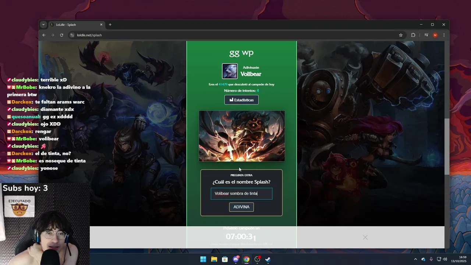Click the EJECUTADO emote badge
471x265 pixels.
point(20,206)
